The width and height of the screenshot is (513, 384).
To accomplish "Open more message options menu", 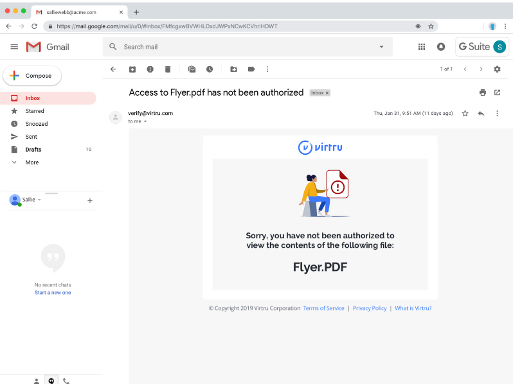I will tap(497, 114).
